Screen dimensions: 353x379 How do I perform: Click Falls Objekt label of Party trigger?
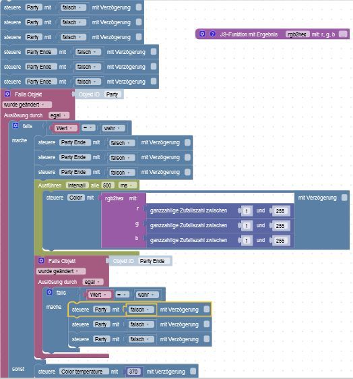pos(28,94)
